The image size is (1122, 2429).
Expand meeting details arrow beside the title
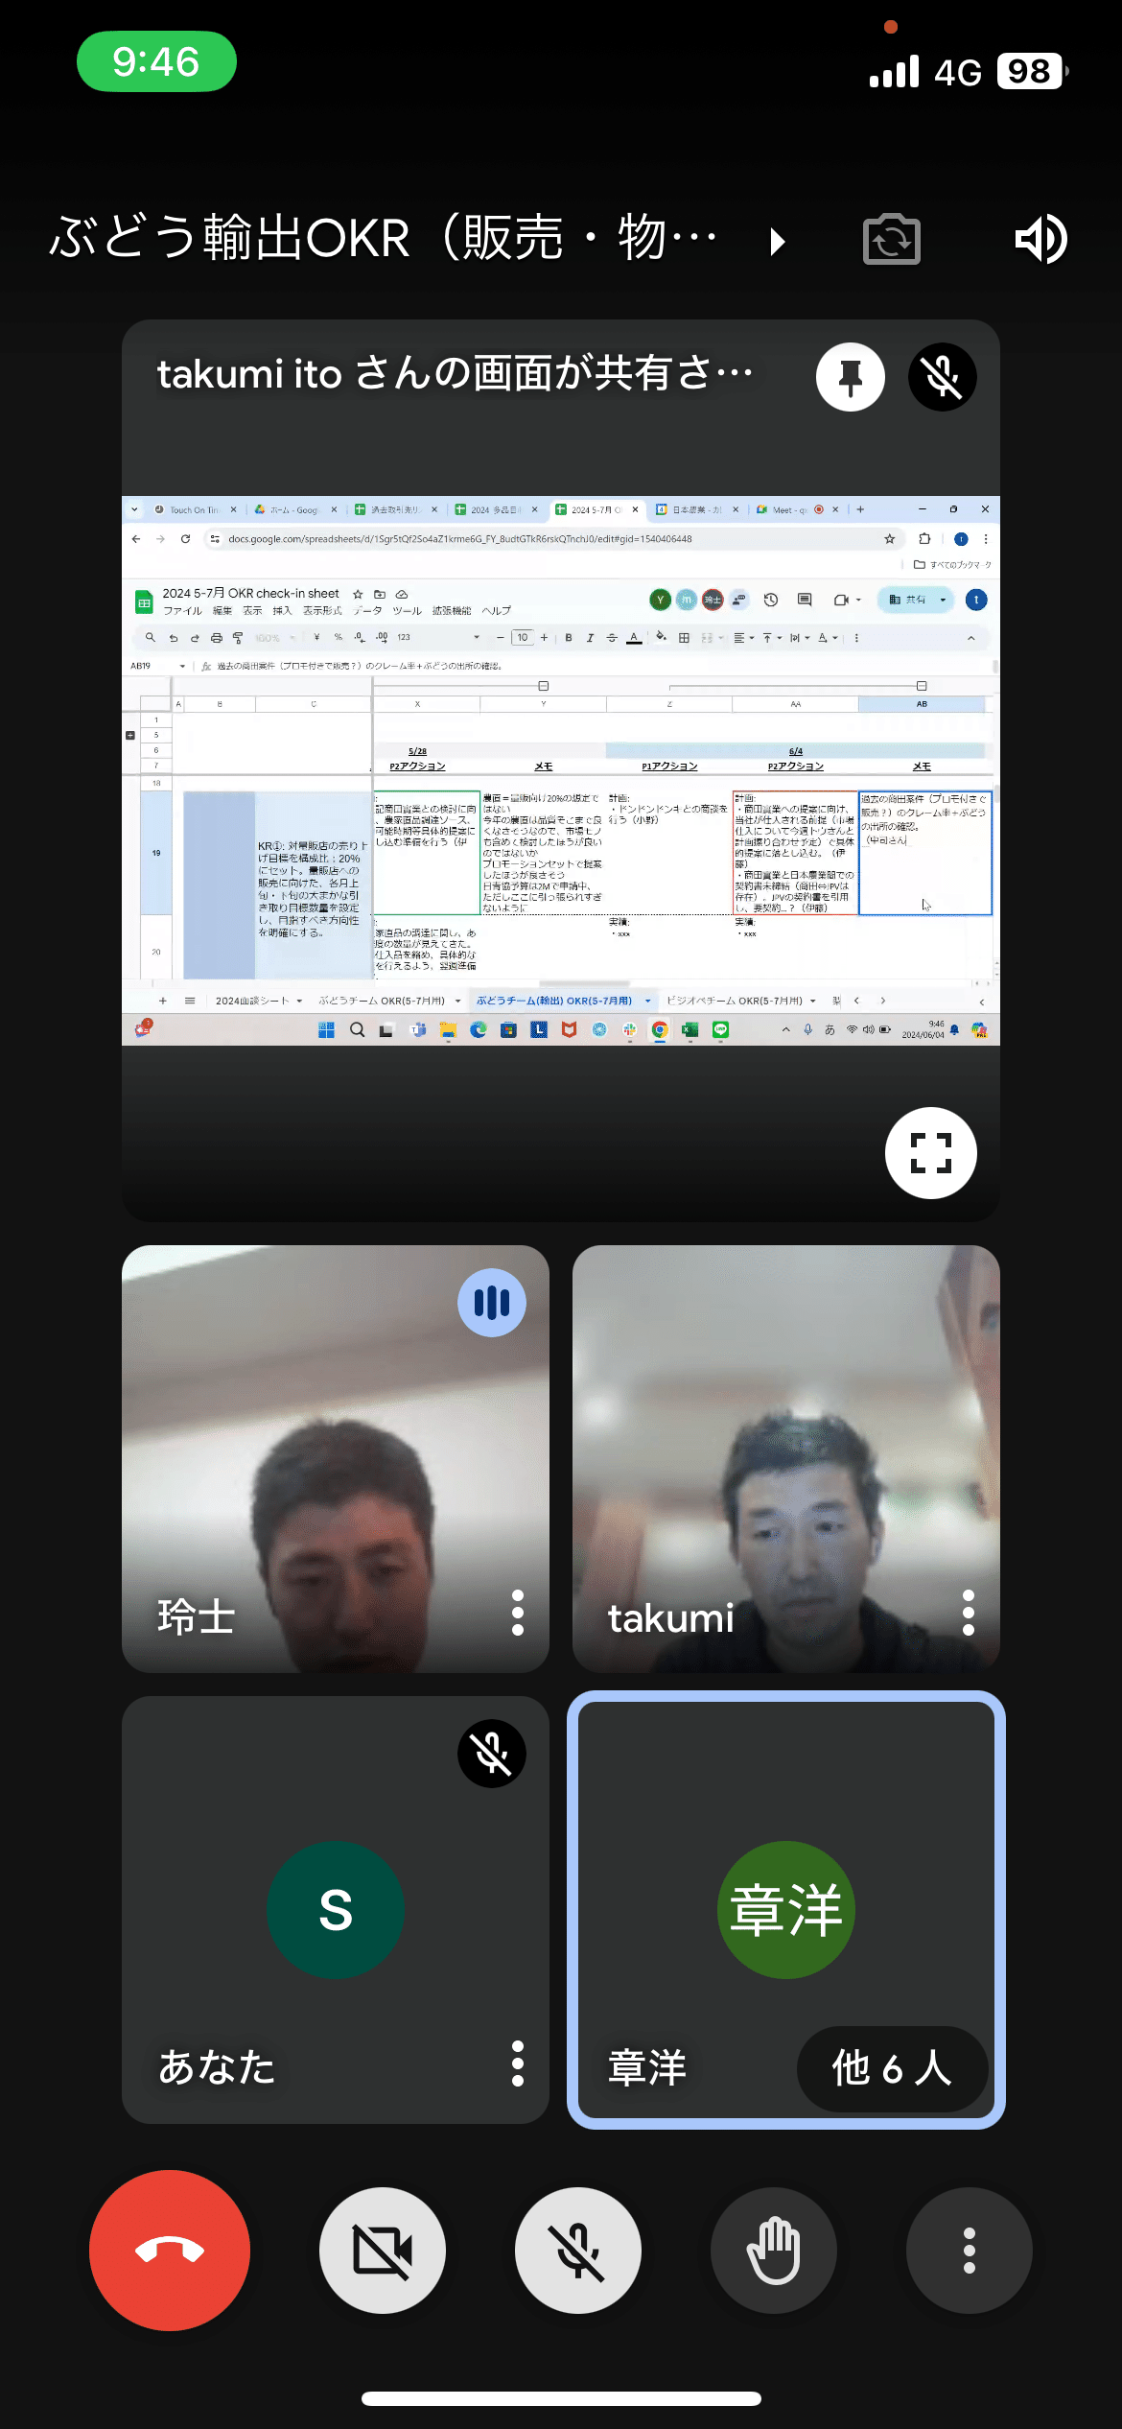tap(778, 241)
